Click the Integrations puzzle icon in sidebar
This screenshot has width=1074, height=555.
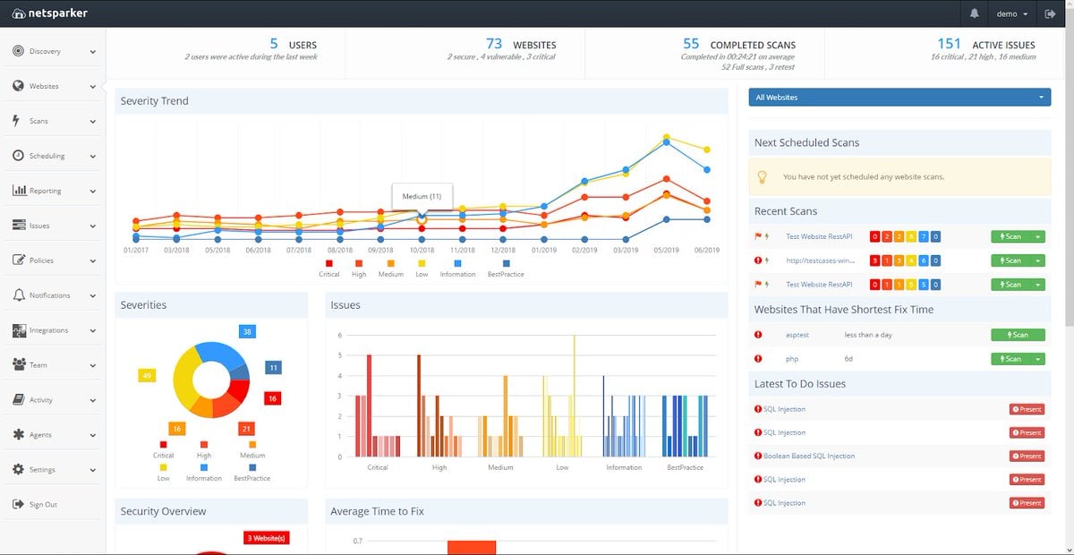[19, 330]
